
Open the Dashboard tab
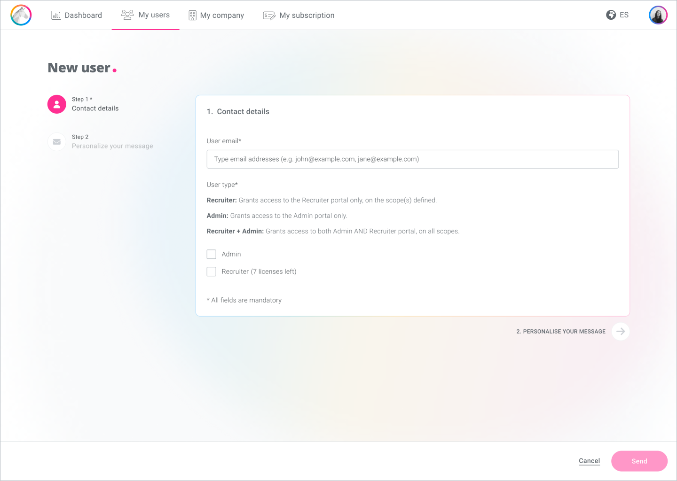76,16
